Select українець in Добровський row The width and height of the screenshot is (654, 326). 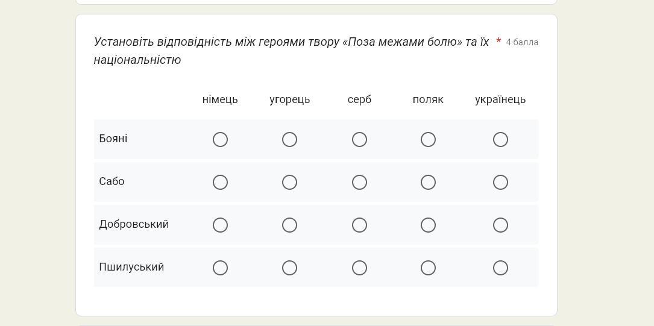tap(500, 225)
